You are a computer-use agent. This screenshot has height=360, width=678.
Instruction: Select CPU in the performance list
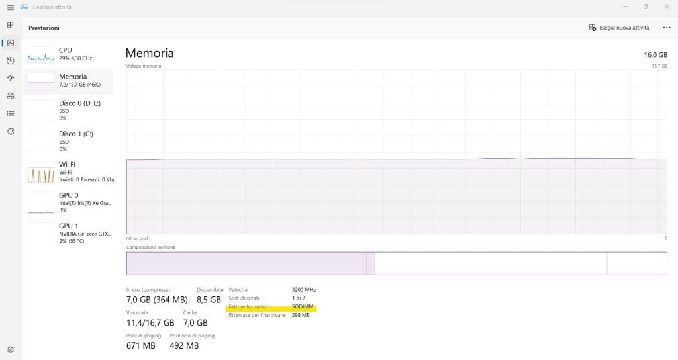click(x=69, y=54)
